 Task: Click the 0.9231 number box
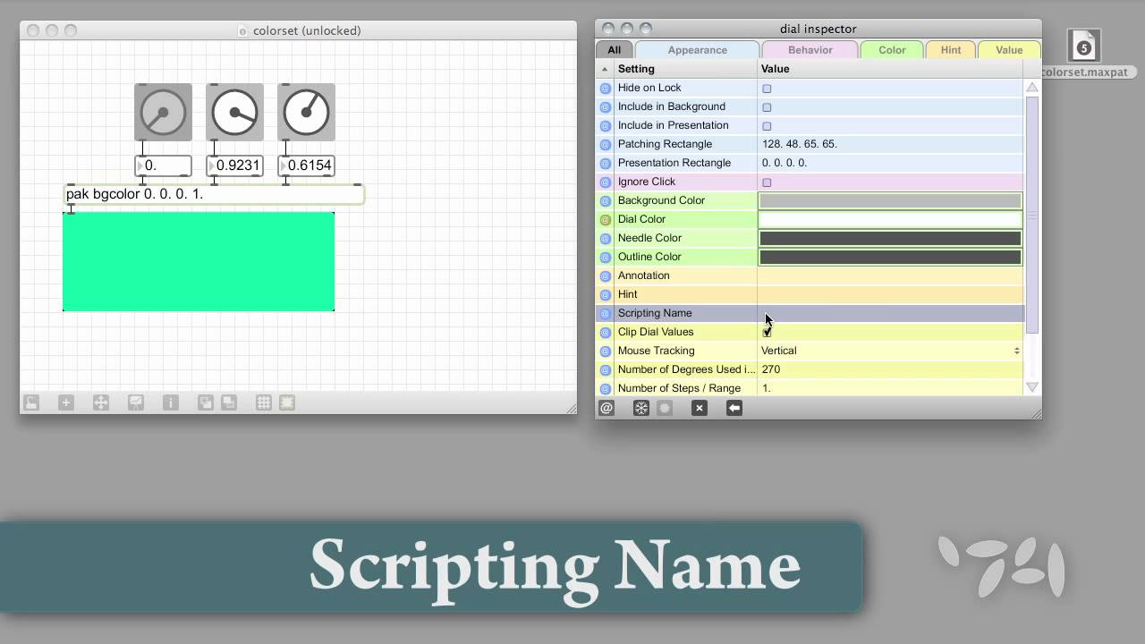(x=234, y=165)
